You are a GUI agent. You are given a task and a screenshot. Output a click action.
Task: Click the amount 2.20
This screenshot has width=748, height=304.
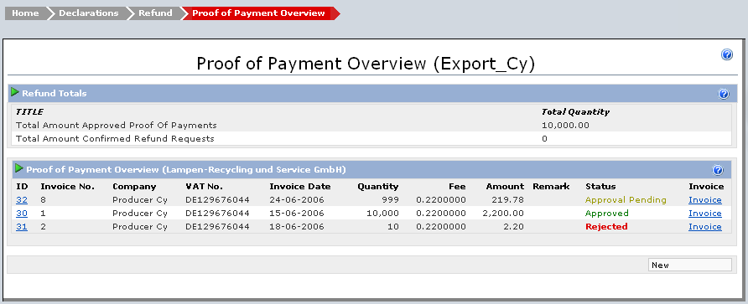pos(514,227)
